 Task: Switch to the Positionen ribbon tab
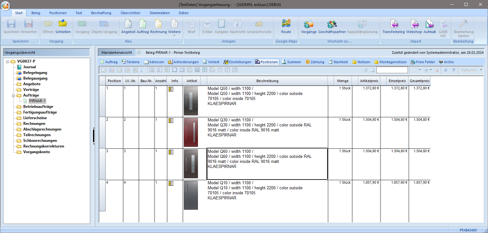(x=58, y=13)
